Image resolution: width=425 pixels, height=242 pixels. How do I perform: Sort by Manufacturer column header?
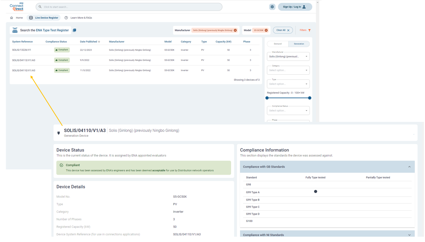click(x=117, y=42)
